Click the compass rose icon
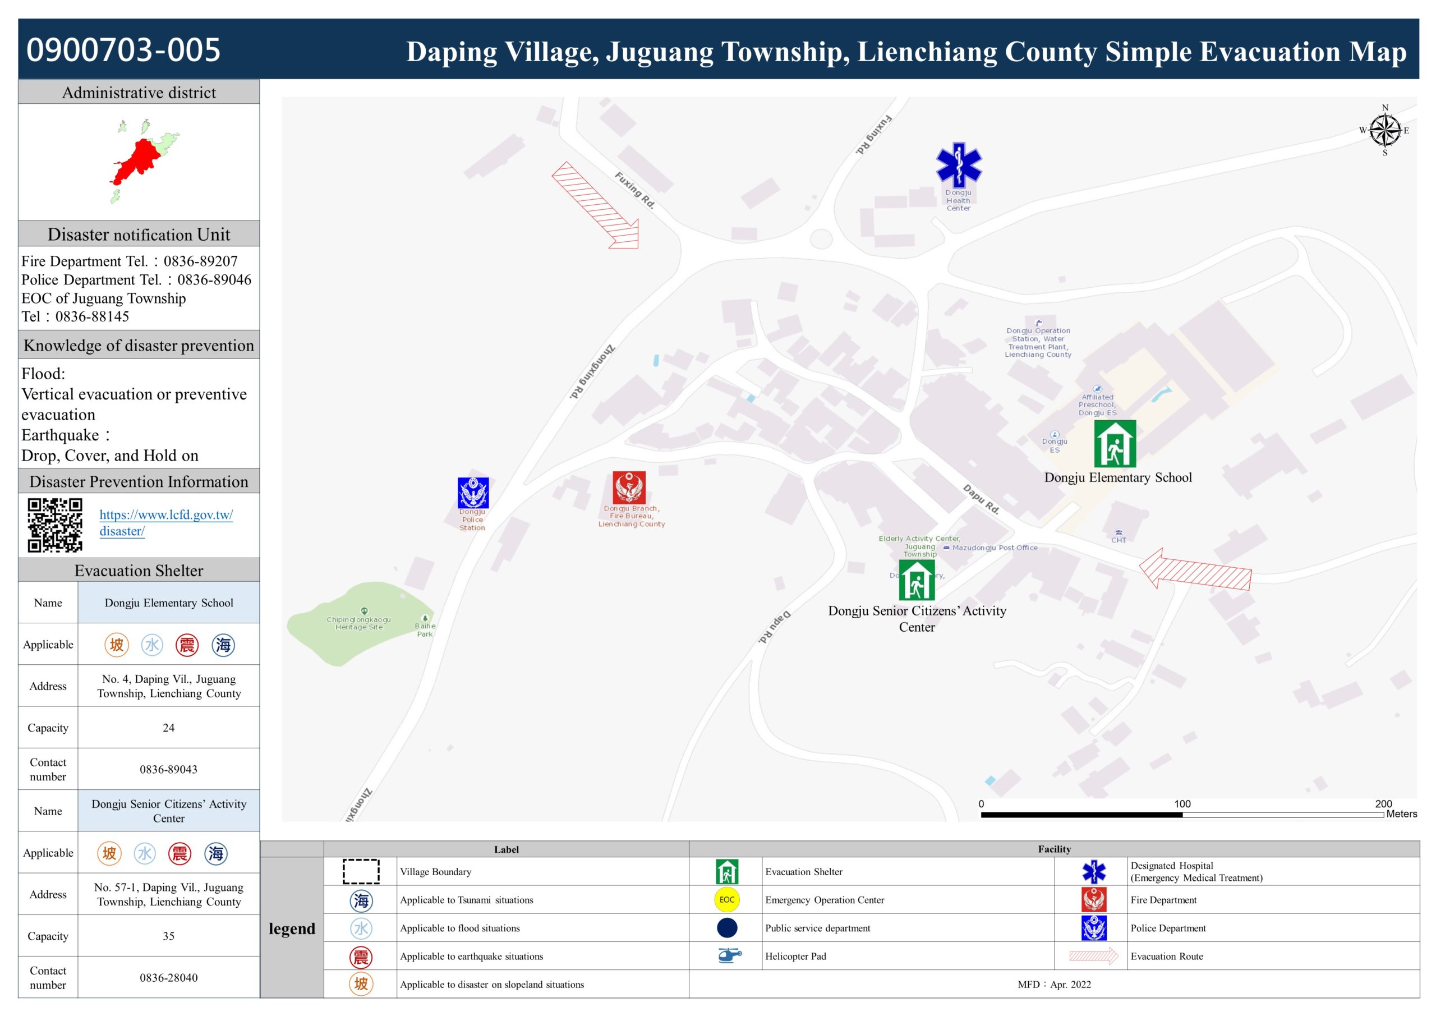 tap(1385, 131)
